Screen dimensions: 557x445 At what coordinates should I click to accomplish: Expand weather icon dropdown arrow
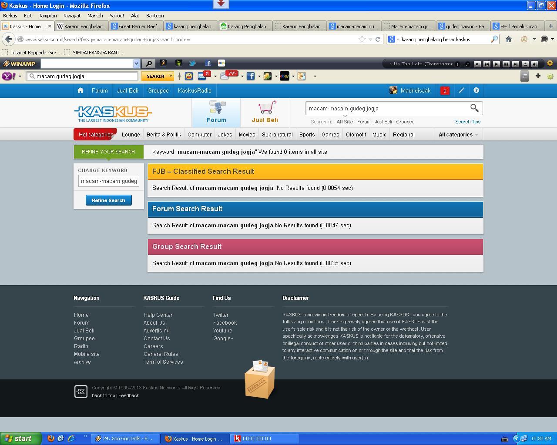[x=242, y=76]
